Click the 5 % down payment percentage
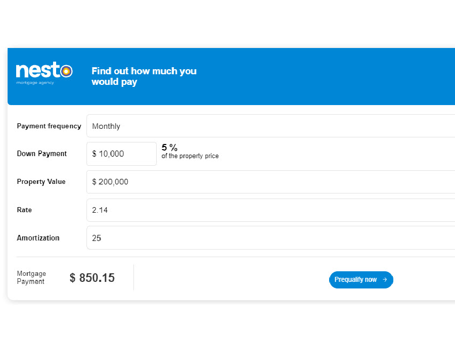Viewport: 455px width, 341px height. click(169, 148)
